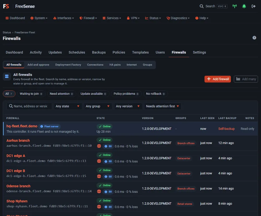The width and height of the screenshot is (261, 216).
Task: Open the Deployment Factory sub-tab
Action: [x=68, y=65]
